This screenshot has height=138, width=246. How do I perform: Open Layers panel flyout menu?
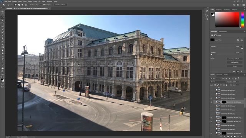[244, 75]
